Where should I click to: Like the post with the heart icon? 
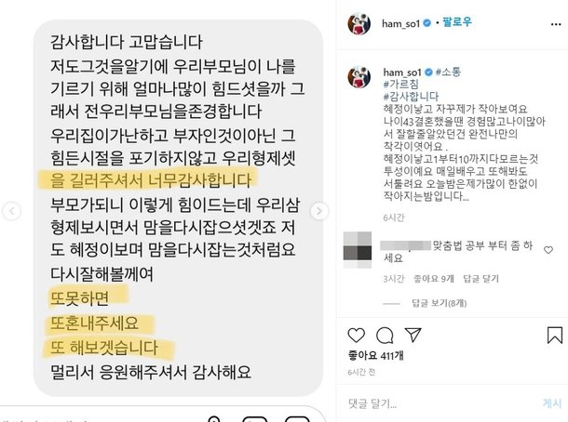(x=356, y=336)
